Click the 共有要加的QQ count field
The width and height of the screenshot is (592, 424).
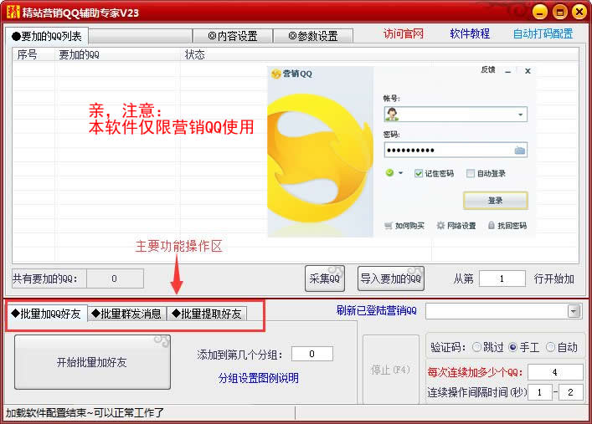tap(115, 278)
